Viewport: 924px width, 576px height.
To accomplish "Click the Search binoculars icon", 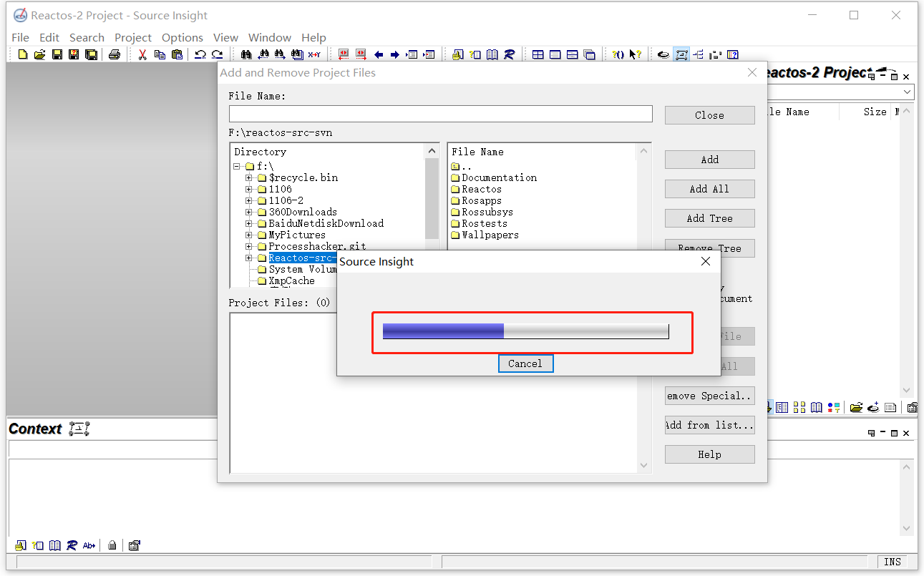I will [245, 54].
